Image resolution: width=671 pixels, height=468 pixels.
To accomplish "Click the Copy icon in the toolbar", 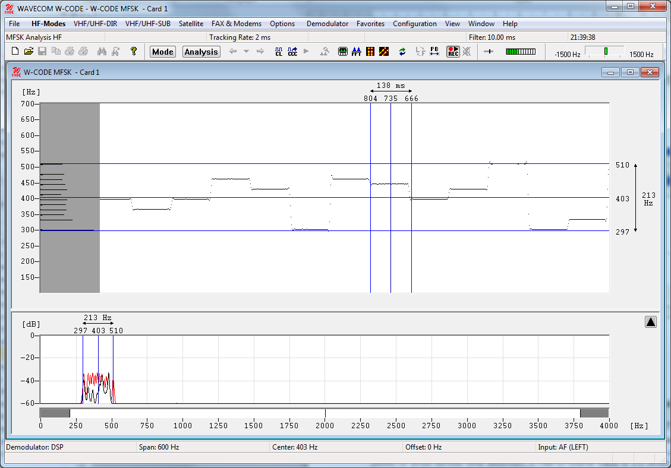I will [x=56, y=51].
